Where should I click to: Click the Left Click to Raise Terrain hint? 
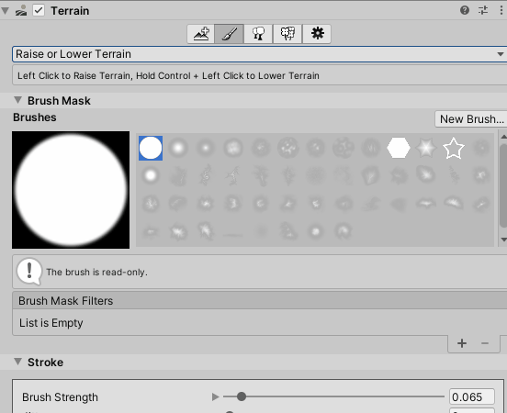168,75
